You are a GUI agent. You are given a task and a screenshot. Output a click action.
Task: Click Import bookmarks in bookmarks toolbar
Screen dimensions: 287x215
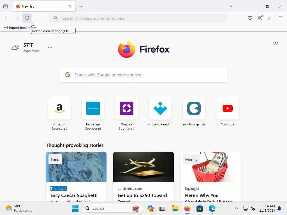tap(19, 28)
